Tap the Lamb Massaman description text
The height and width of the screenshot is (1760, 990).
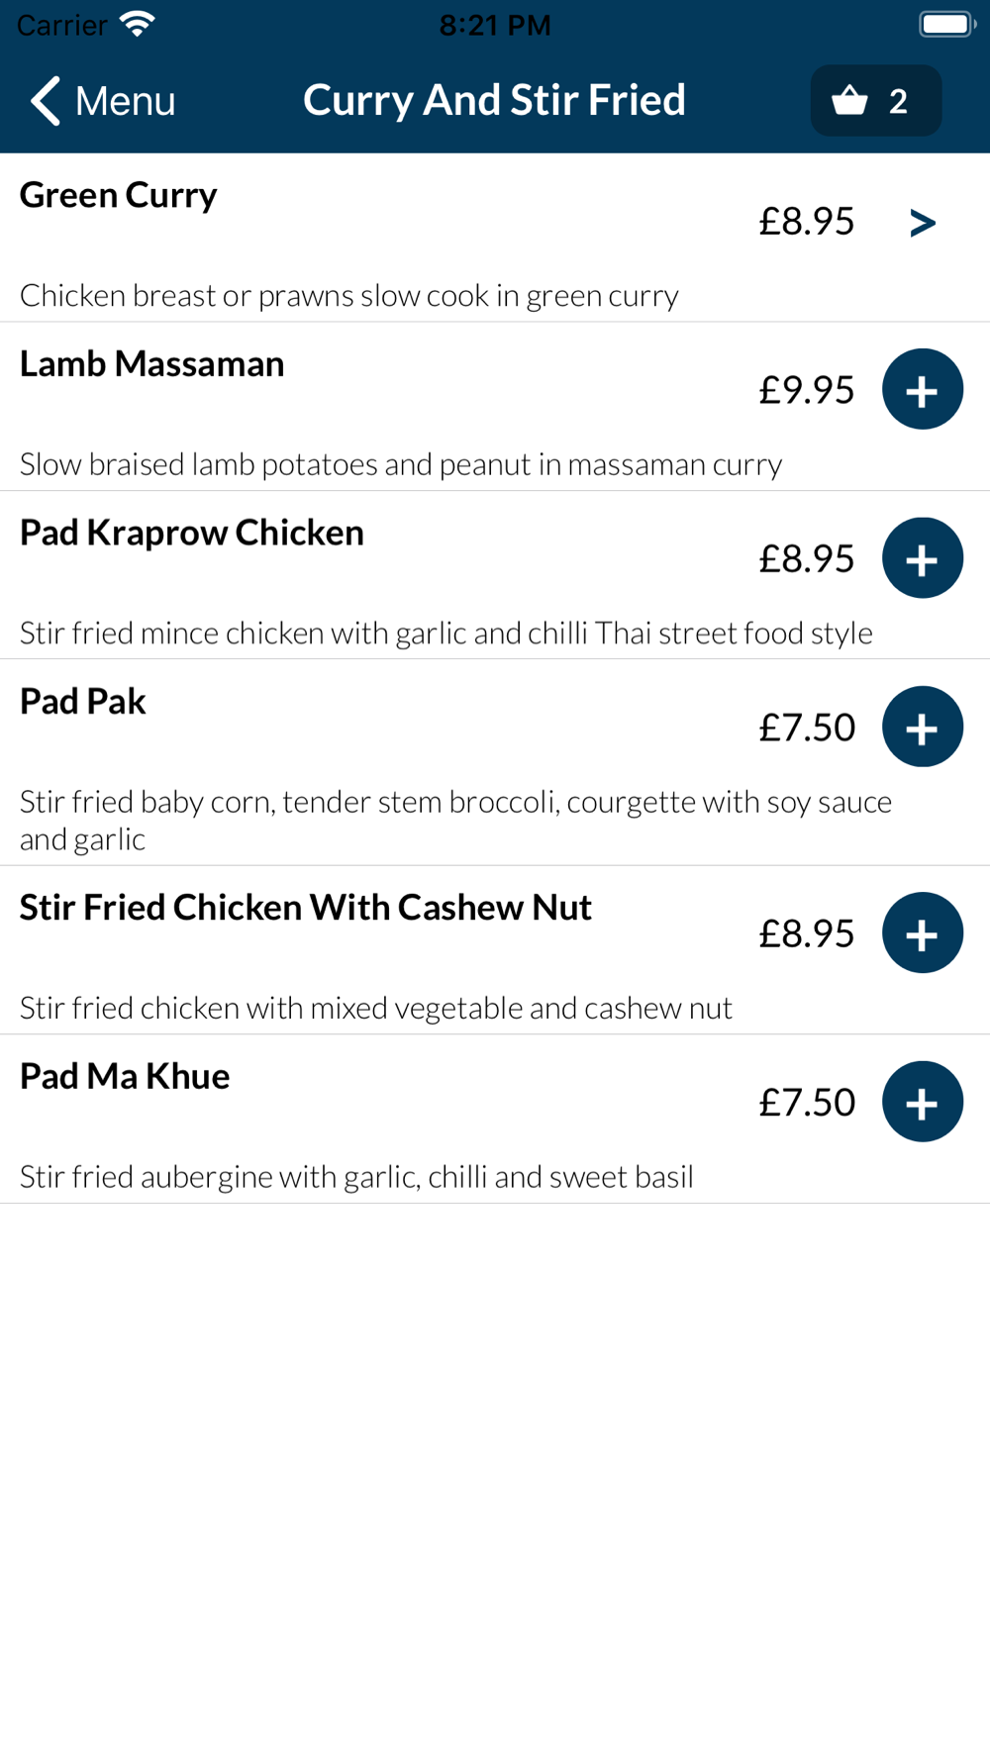[x=401, y=463]
